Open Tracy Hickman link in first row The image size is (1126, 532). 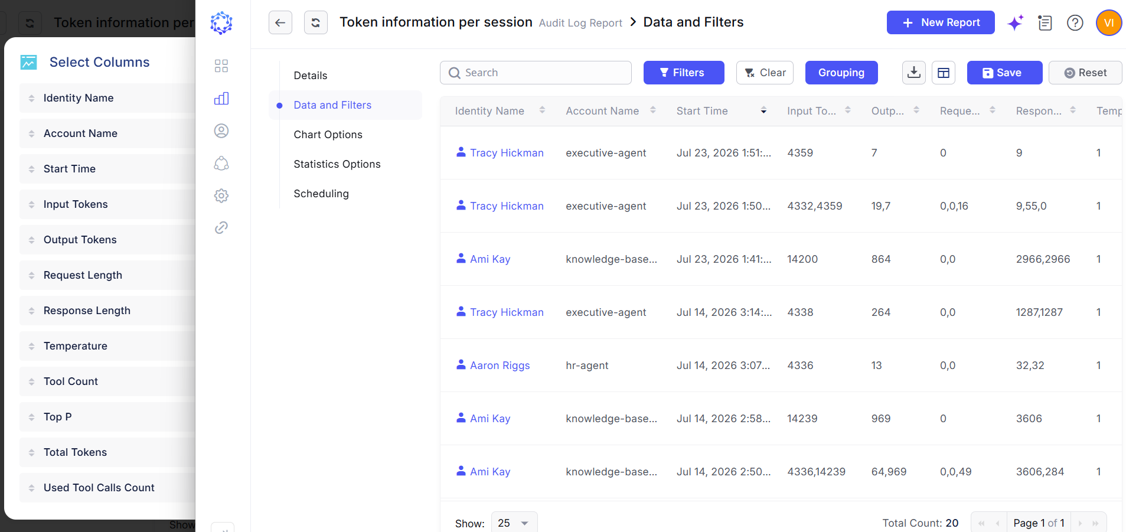(x=507, y=153)
